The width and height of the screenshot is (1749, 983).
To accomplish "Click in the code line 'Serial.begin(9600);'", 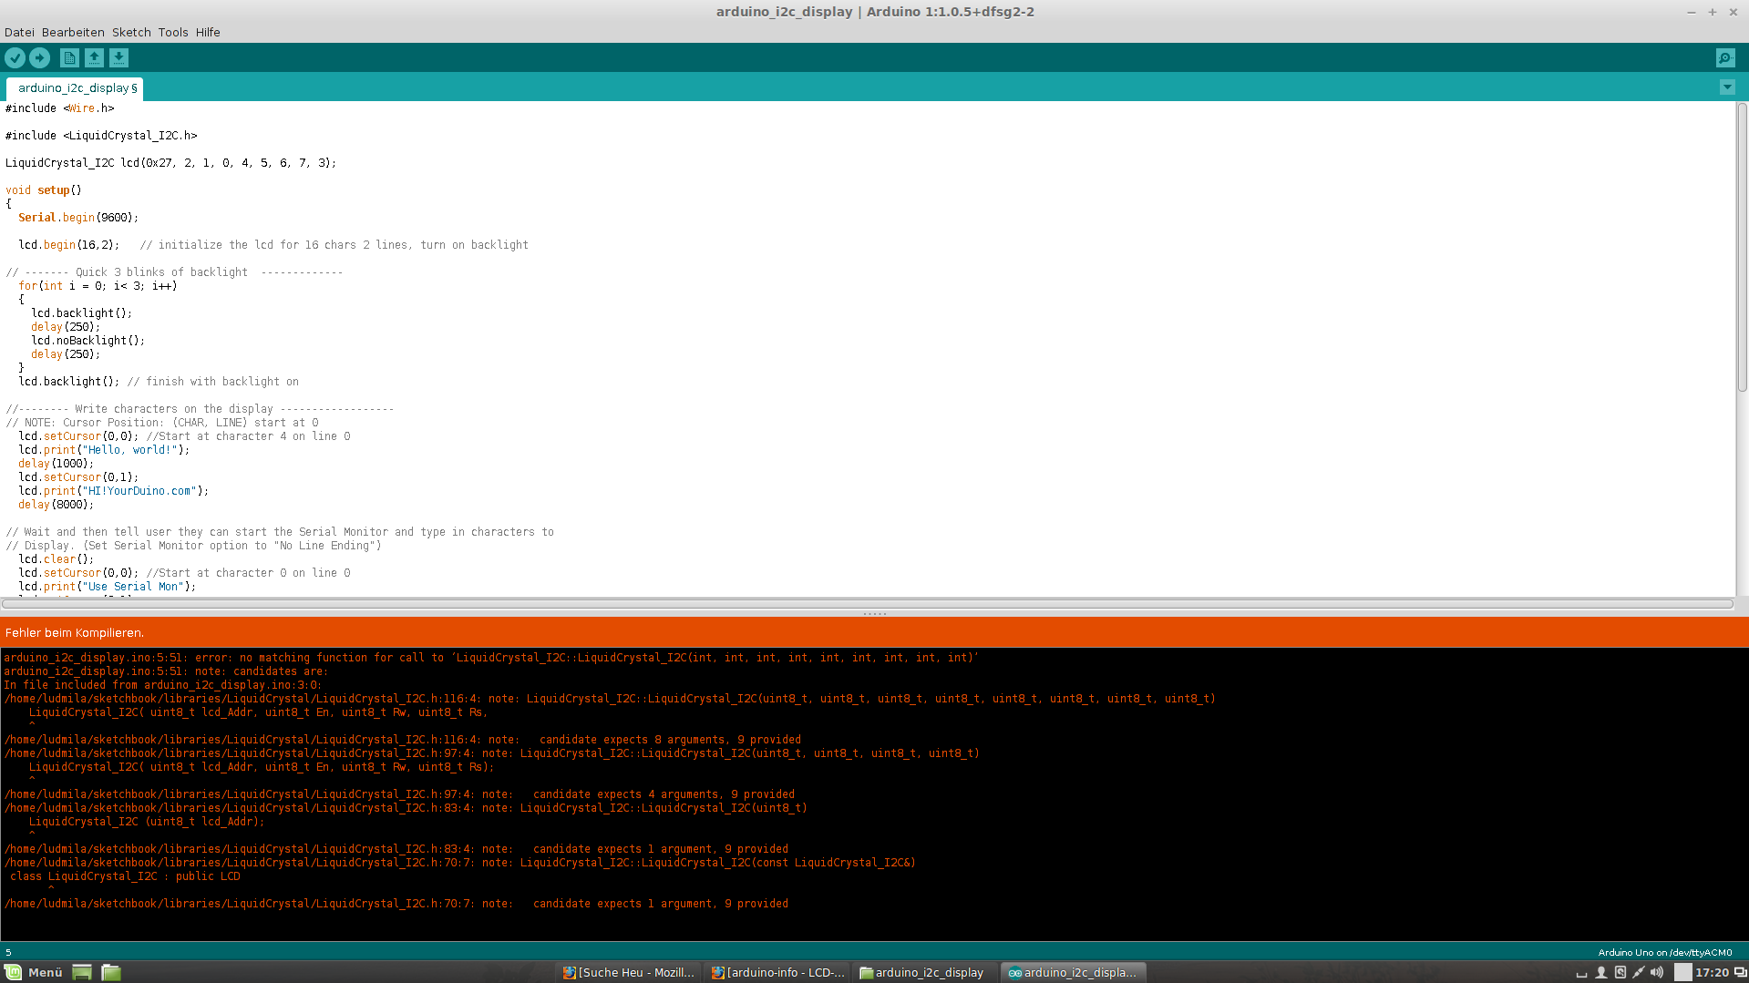I will tap(78, 218).
